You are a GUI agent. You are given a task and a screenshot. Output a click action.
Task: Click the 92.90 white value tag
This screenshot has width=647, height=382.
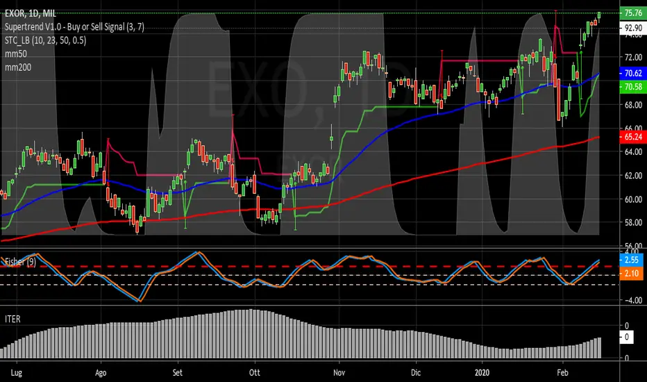tap(633, 28)
